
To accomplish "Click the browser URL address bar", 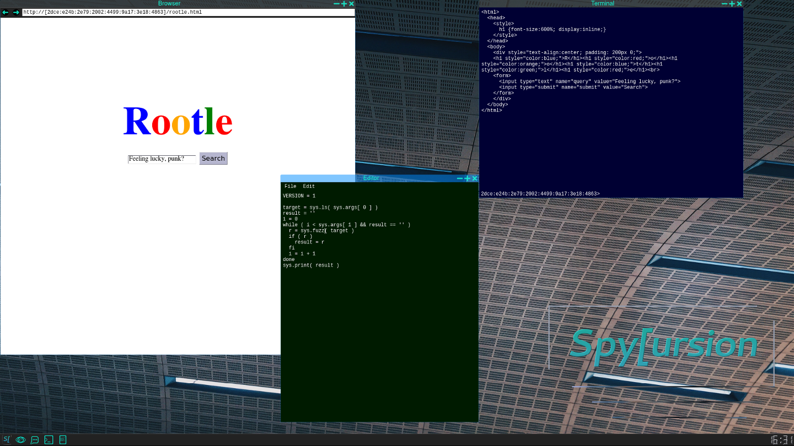I will coord(187,12).
